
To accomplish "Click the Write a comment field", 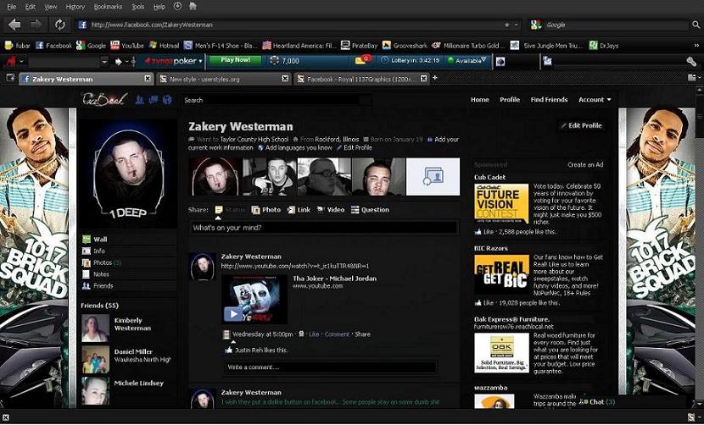I will (331, 367).
